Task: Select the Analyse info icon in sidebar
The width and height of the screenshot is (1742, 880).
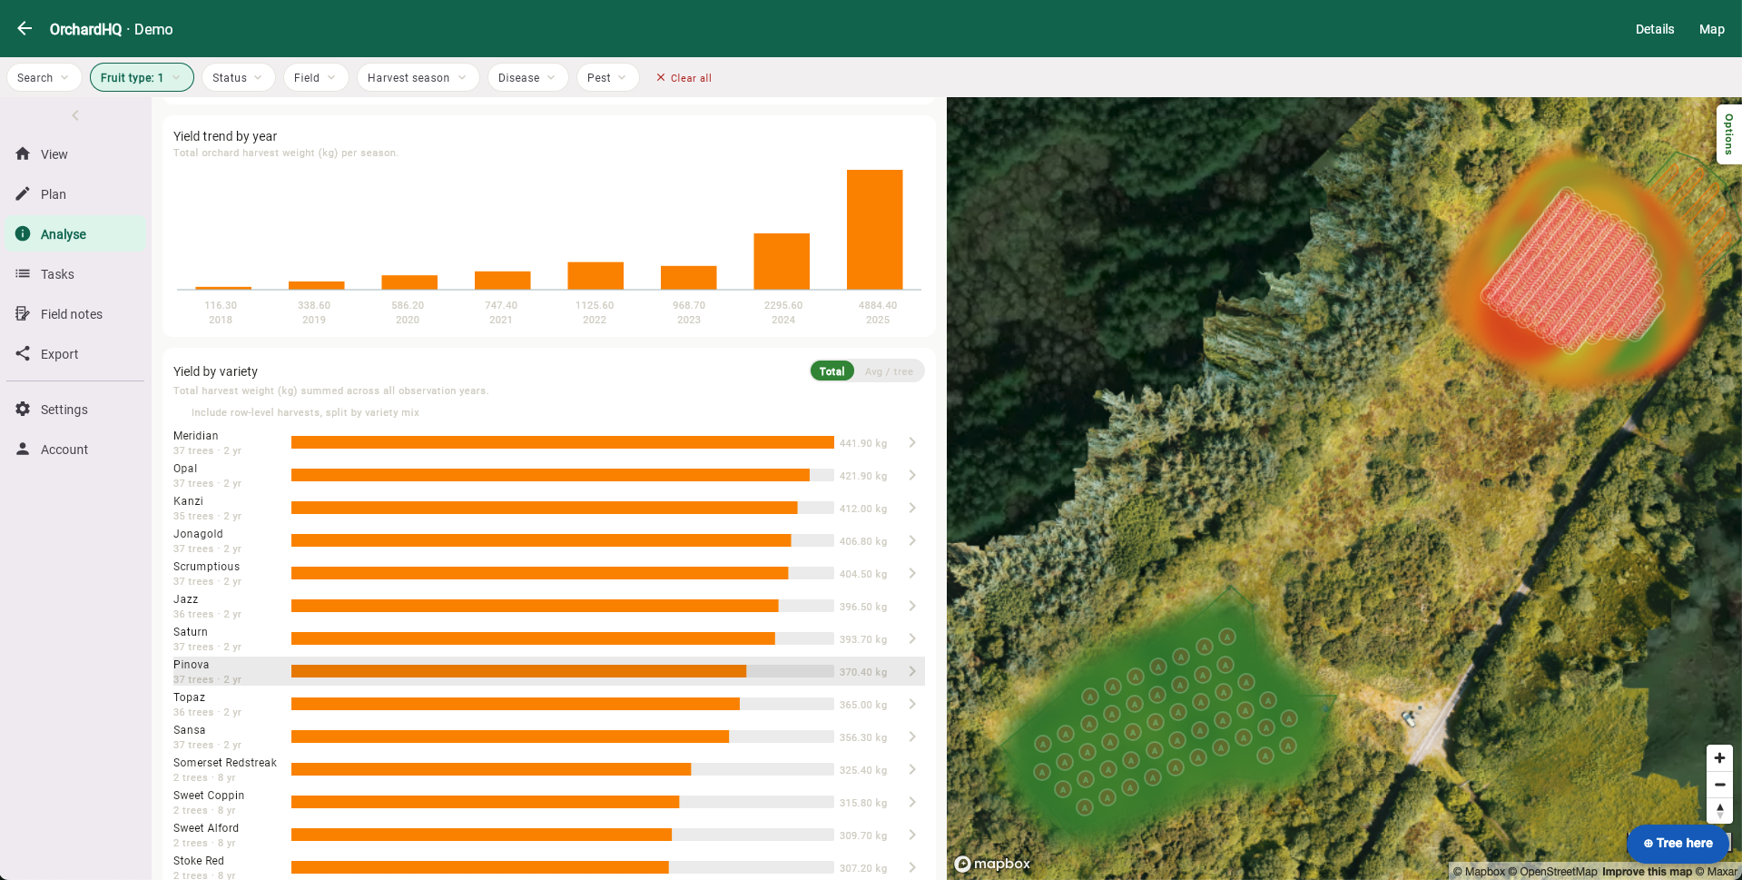Action: pos(23,234)
